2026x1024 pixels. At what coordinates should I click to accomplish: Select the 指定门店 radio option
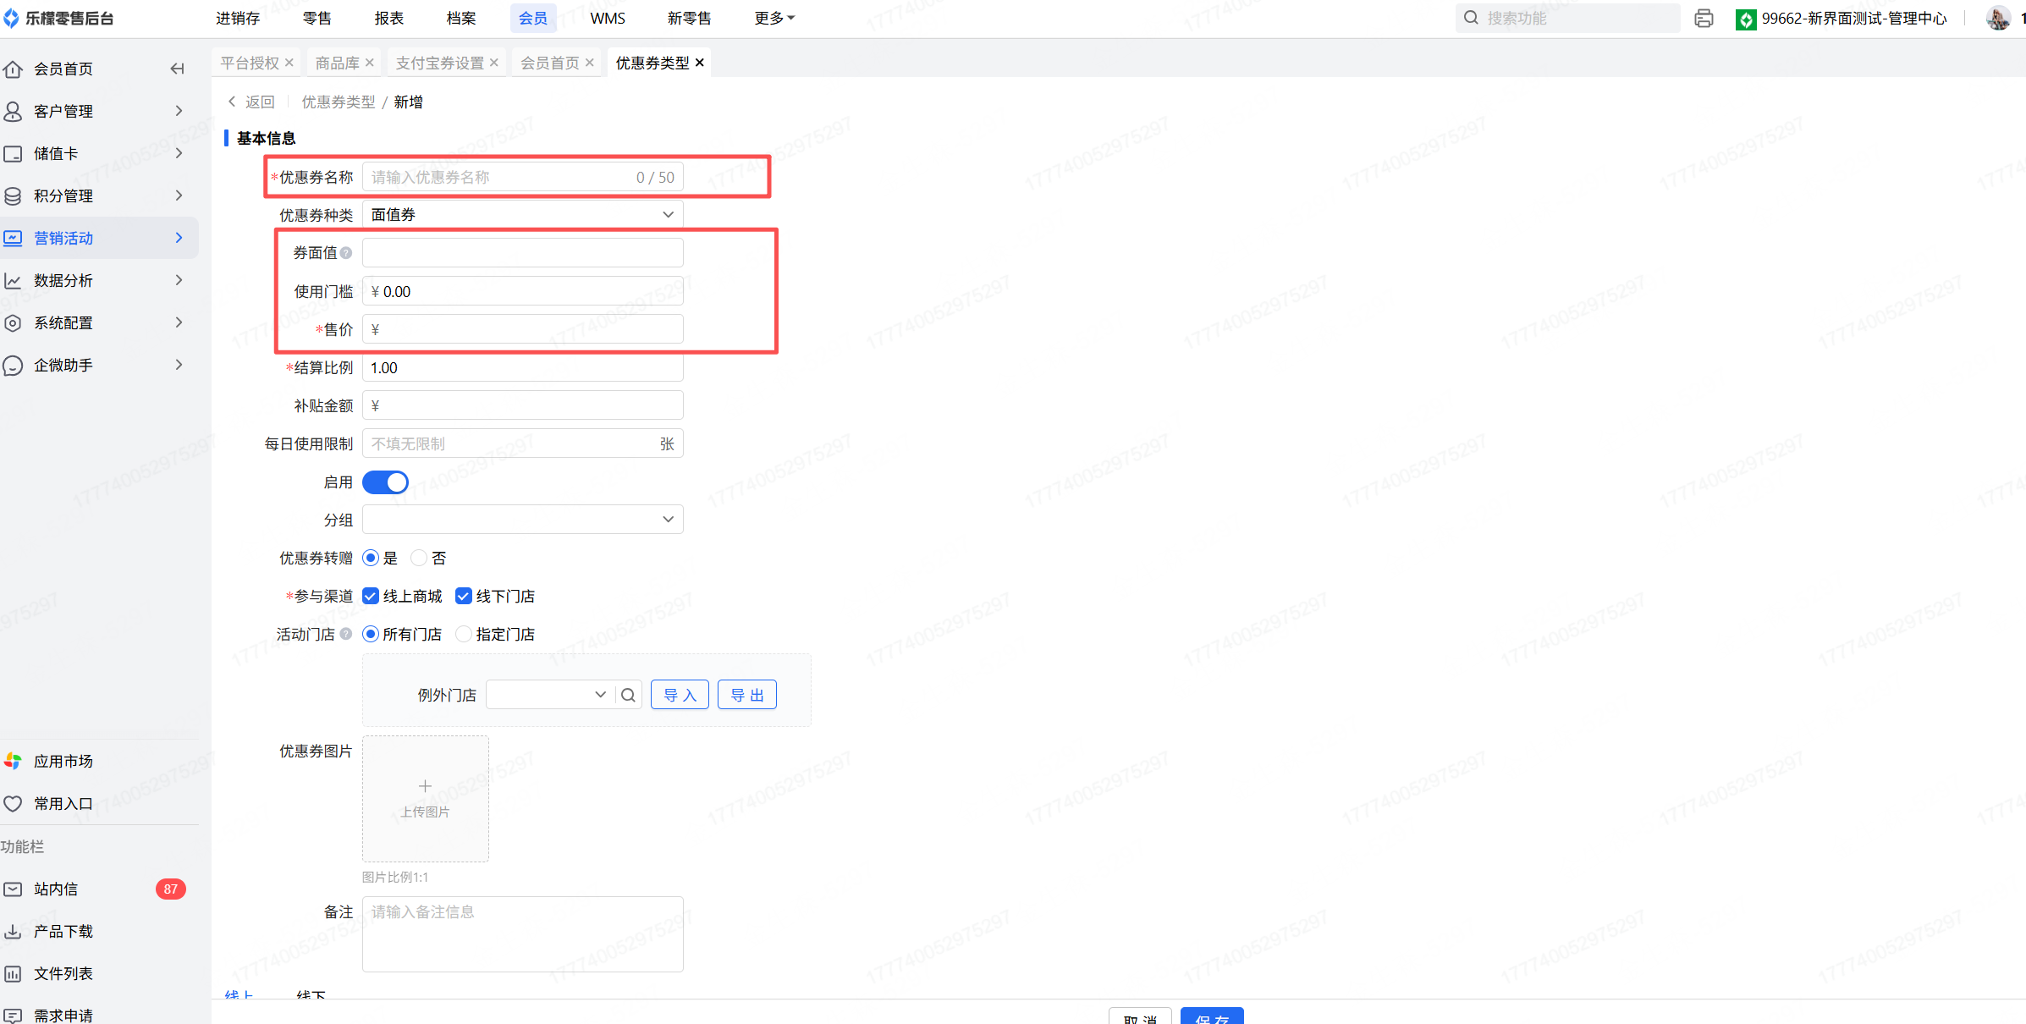tap(464, 634)
